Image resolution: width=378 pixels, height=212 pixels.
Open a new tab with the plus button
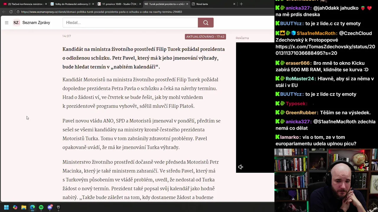point(241,4)
